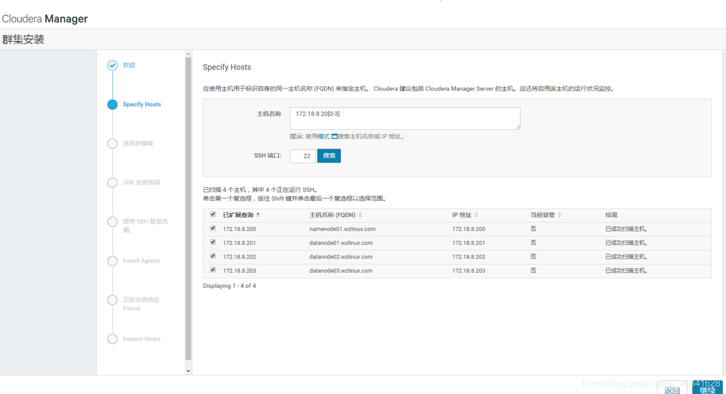The height and width of the screenshot is (394, 726).
Task: Click 已成功扫描主机 result for 172.18.8.203
Action: pyautogui.click(x=627, y=270)
